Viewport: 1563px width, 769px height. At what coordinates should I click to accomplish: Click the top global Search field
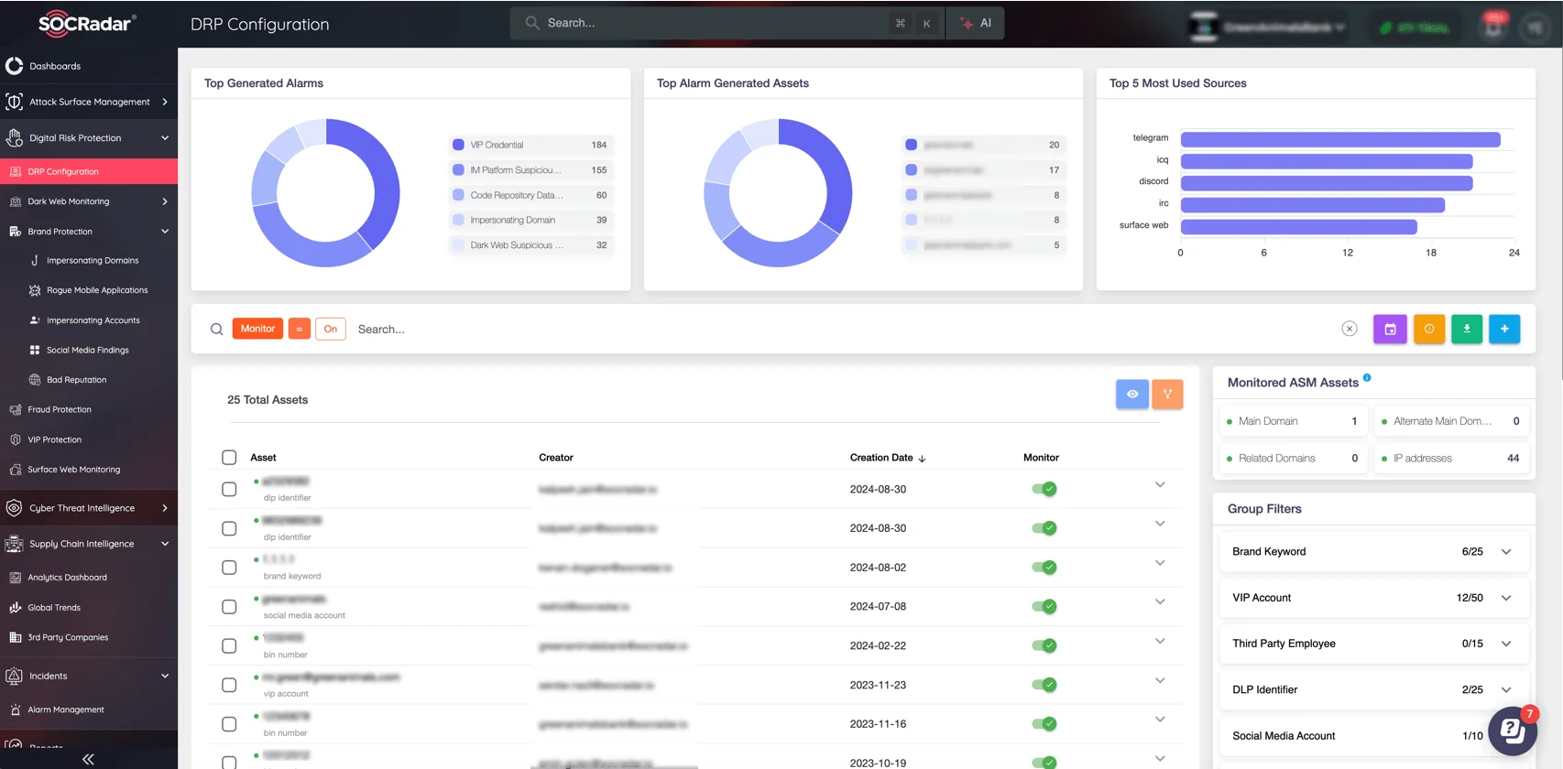(701, 23)
